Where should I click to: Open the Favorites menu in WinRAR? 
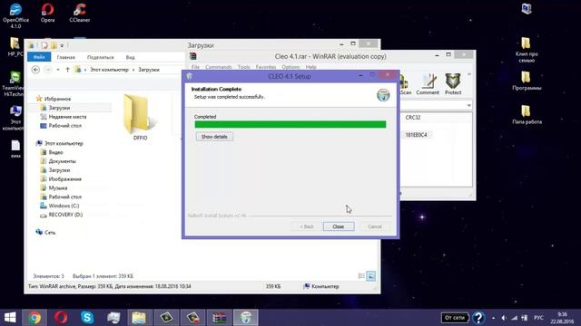[x=266, y=67]
